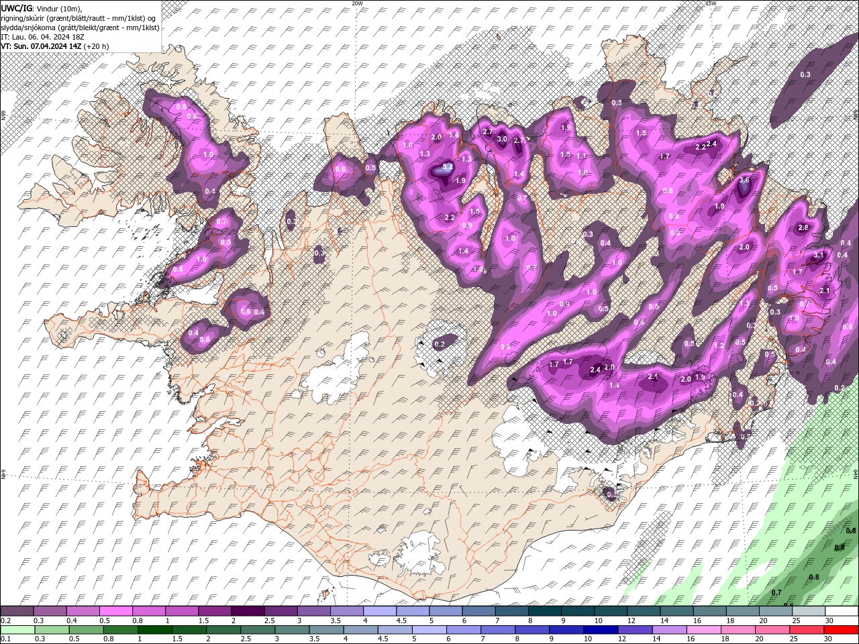
Task: Click the bright red swatch after 30
Action: (x=841, y=630)
